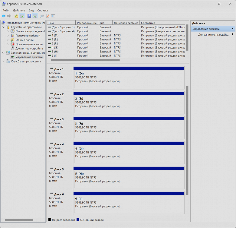Click the volume list horizontal scrollbar
Viewport: 236px width, 228px height.
pos(85,60)
